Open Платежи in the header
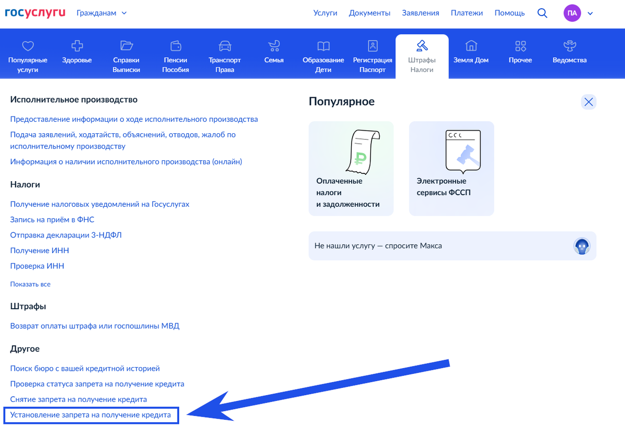The height and width of the screenshot is (428, 625). click(467, 13)
